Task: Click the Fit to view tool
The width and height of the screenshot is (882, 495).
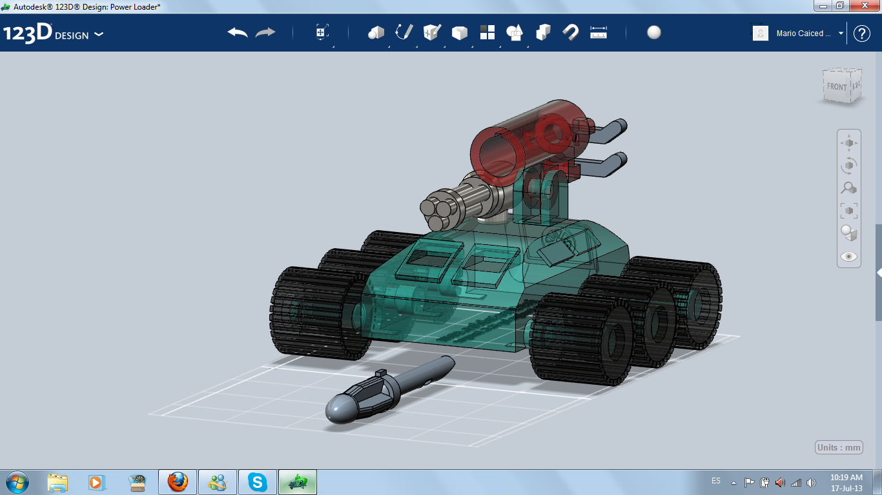Action: click(x=849, y=211)
